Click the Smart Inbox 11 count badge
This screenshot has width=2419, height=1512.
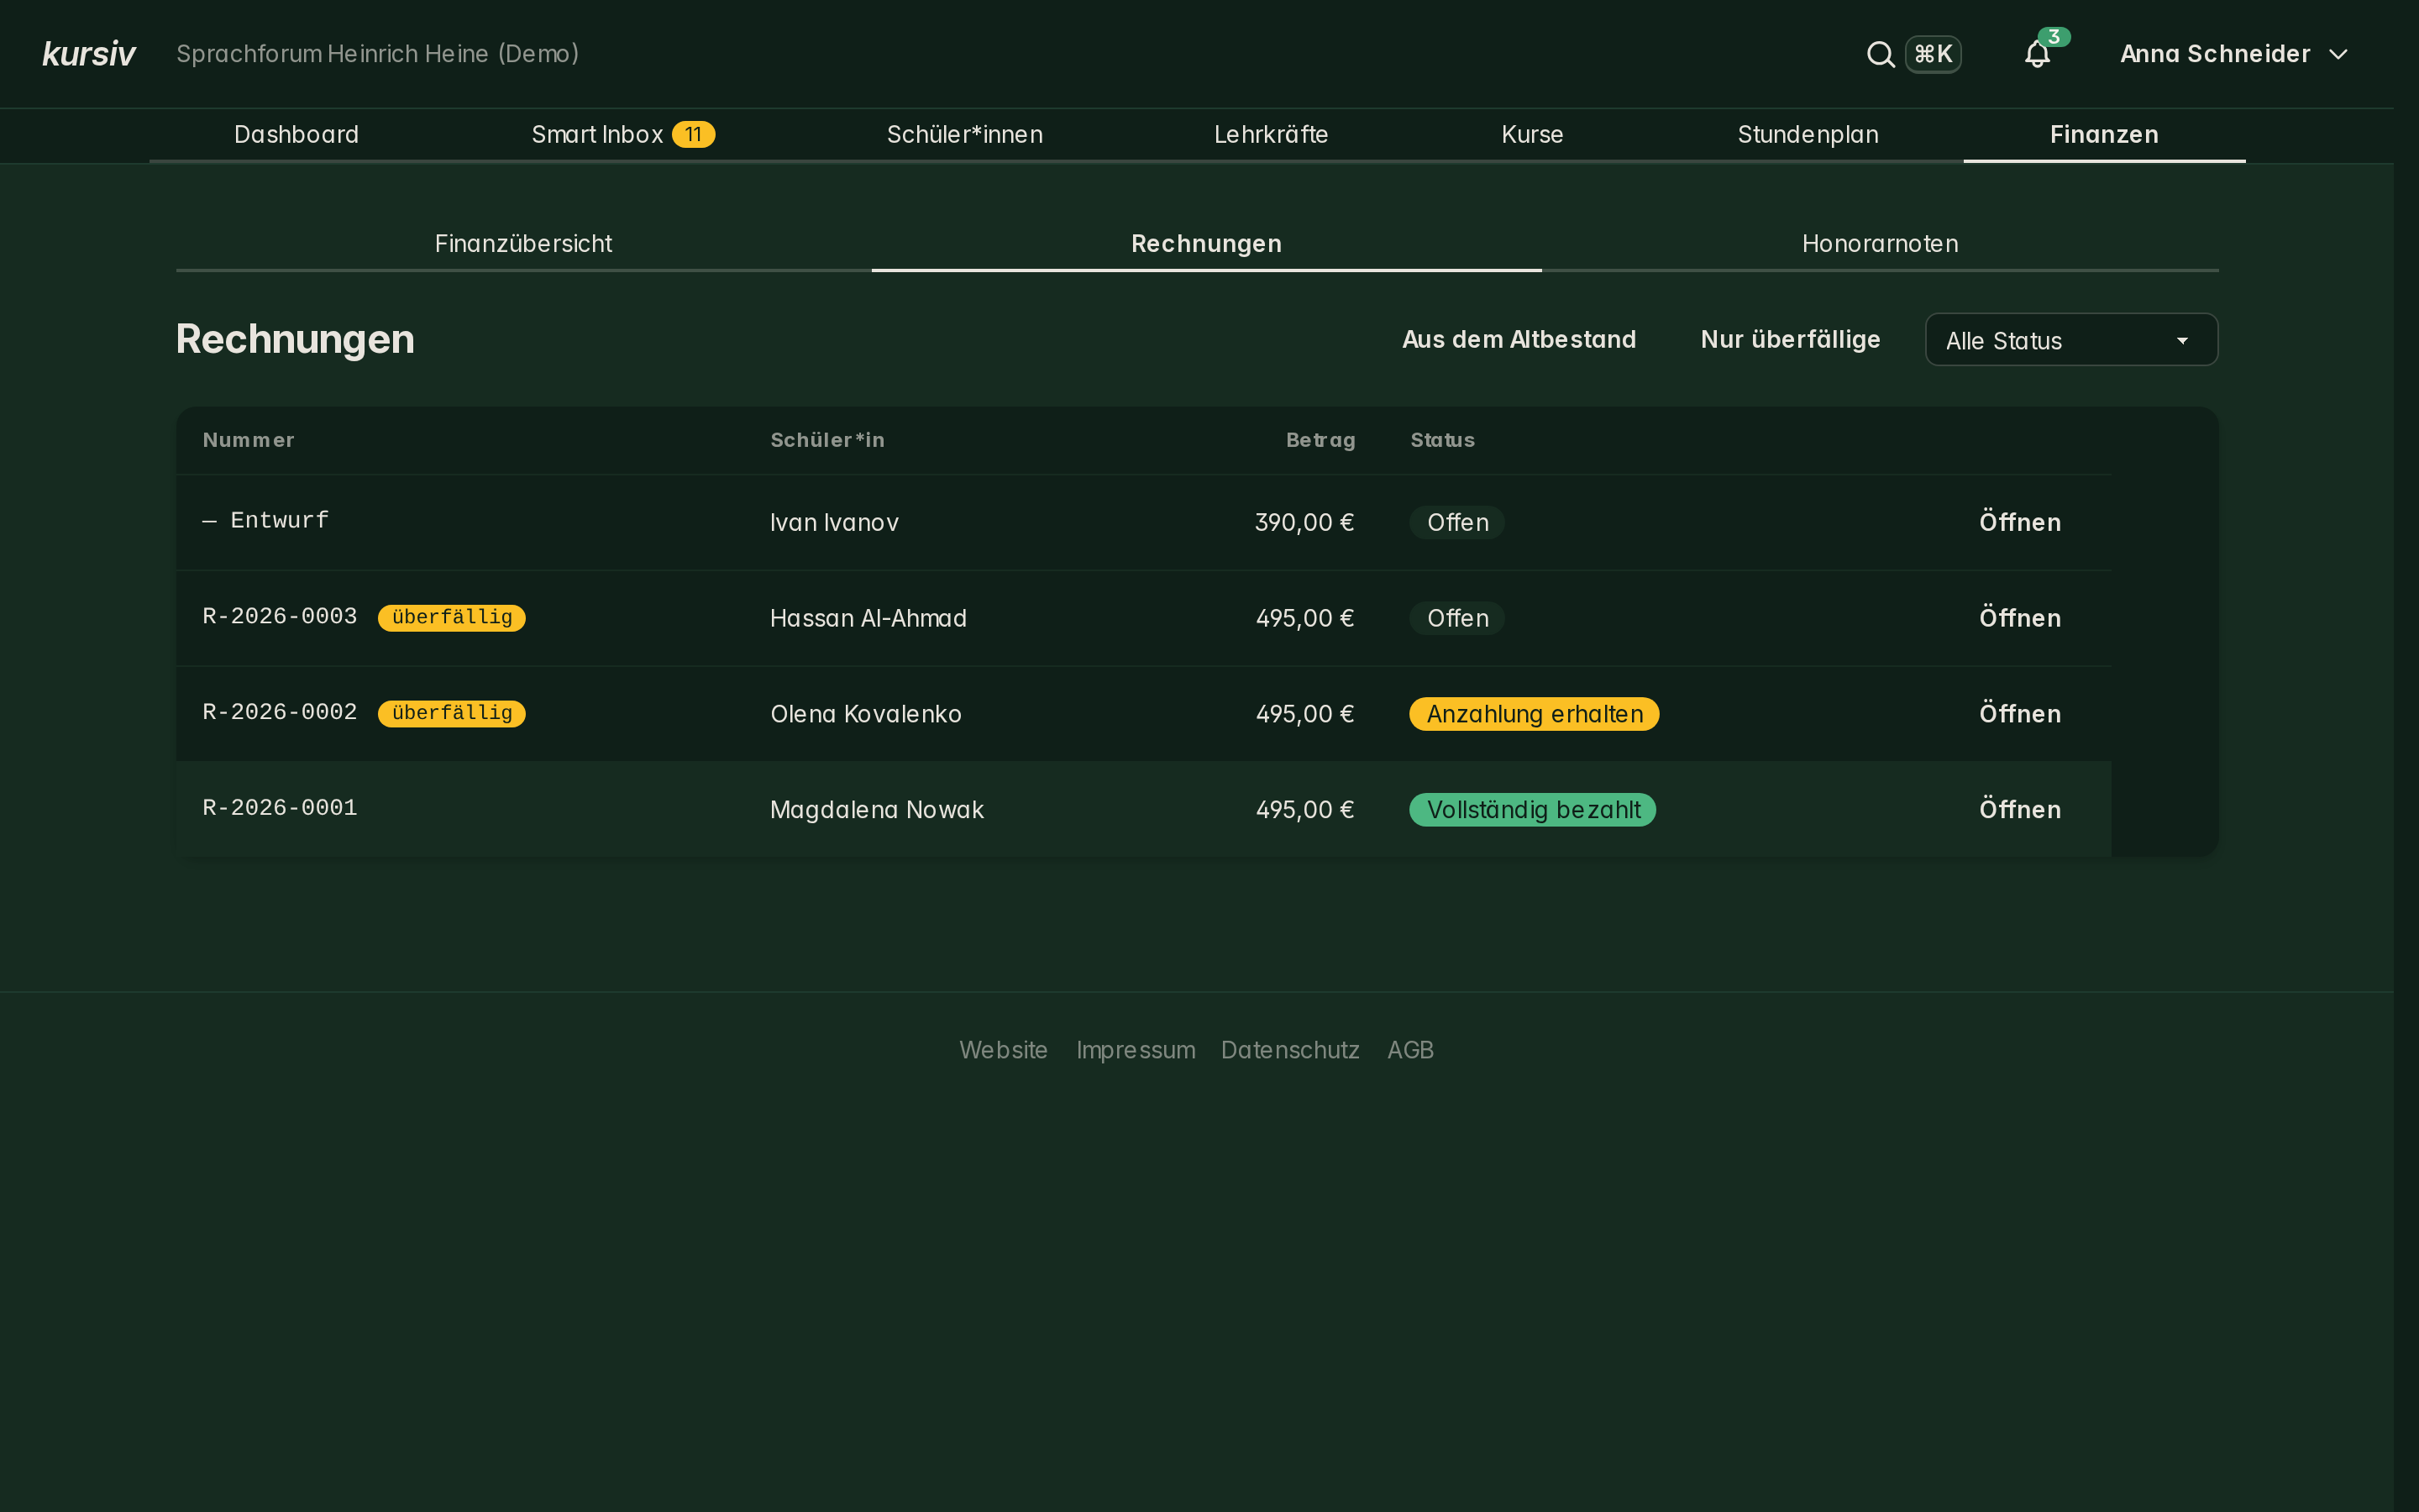tap(693, 135)
